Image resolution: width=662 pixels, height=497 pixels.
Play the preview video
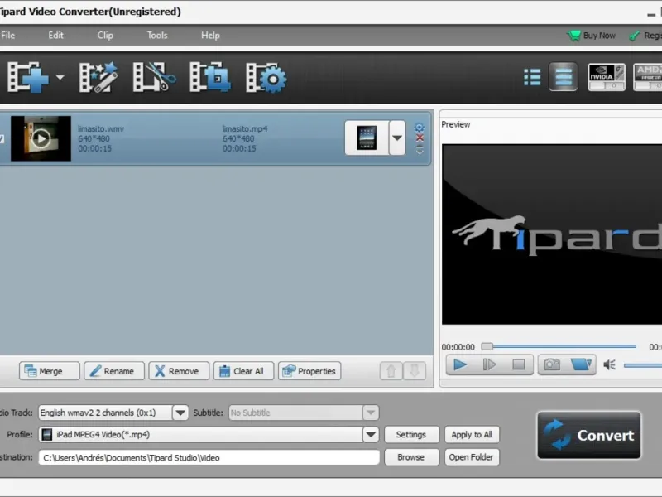pos(460,364)
